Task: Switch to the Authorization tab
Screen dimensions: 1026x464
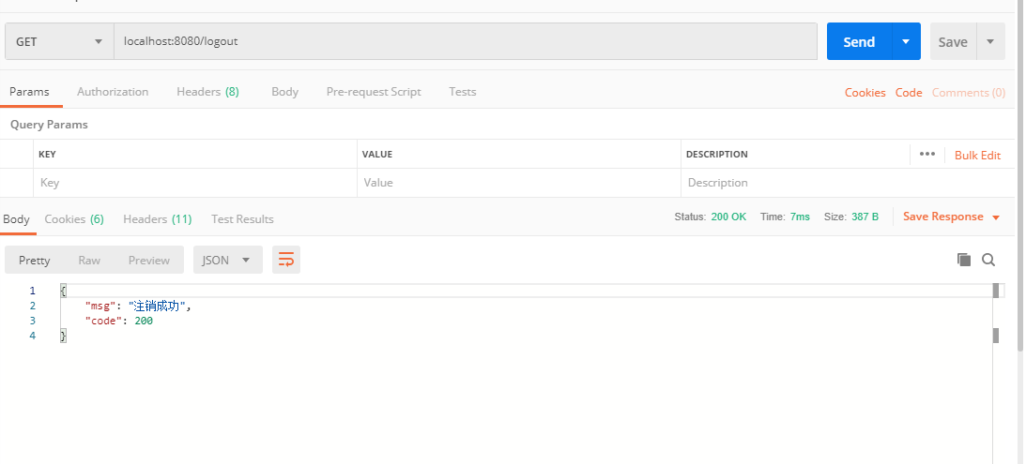Action: 113,92
